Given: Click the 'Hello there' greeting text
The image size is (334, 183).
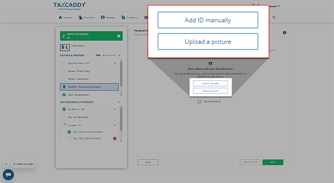Looking at the screenshot, I should 78,45.
